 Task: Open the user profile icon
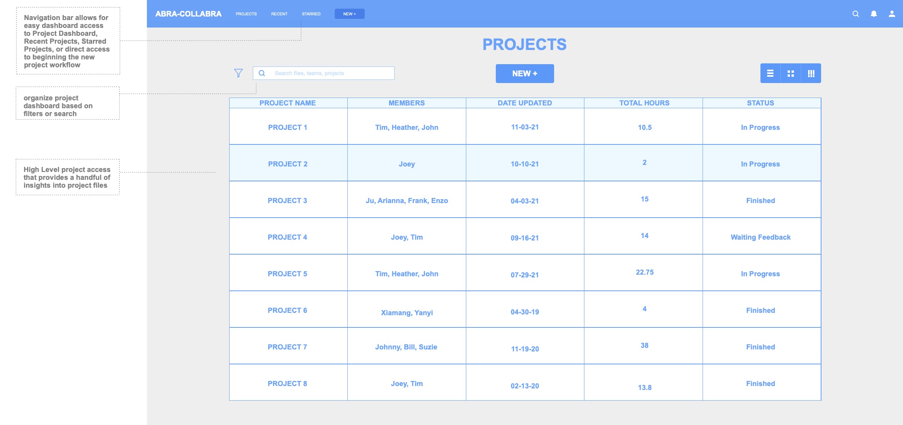tap(892, 14)
